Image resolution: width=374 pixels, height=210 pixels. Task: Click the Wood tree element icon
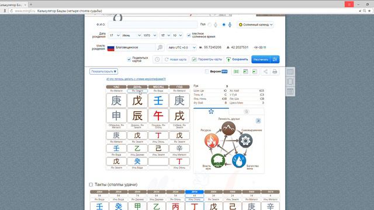point(218,160)
